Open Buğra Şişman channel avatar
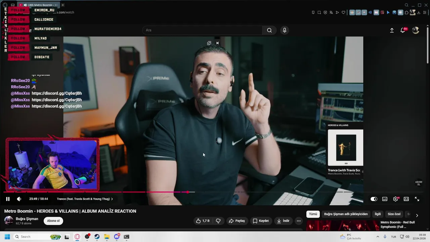 pos(9,220)
